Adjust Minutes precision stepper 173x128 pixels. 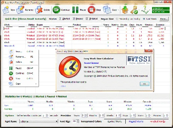[x=167, y=116]
